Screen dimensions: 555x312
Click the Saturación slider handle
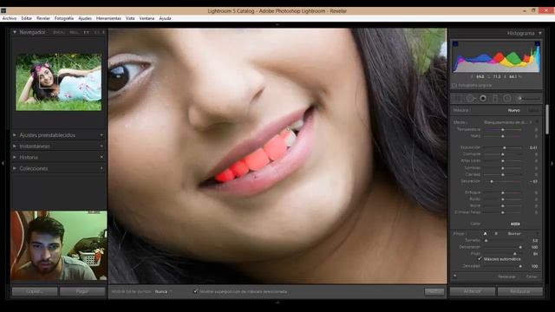click(492, 181)
